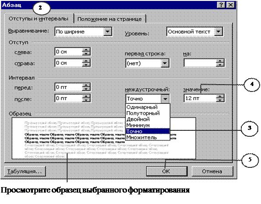The height and width of the screenshot is (204, 261).
Task: Select the highlighted Точно list option
Action: [148, 131]
